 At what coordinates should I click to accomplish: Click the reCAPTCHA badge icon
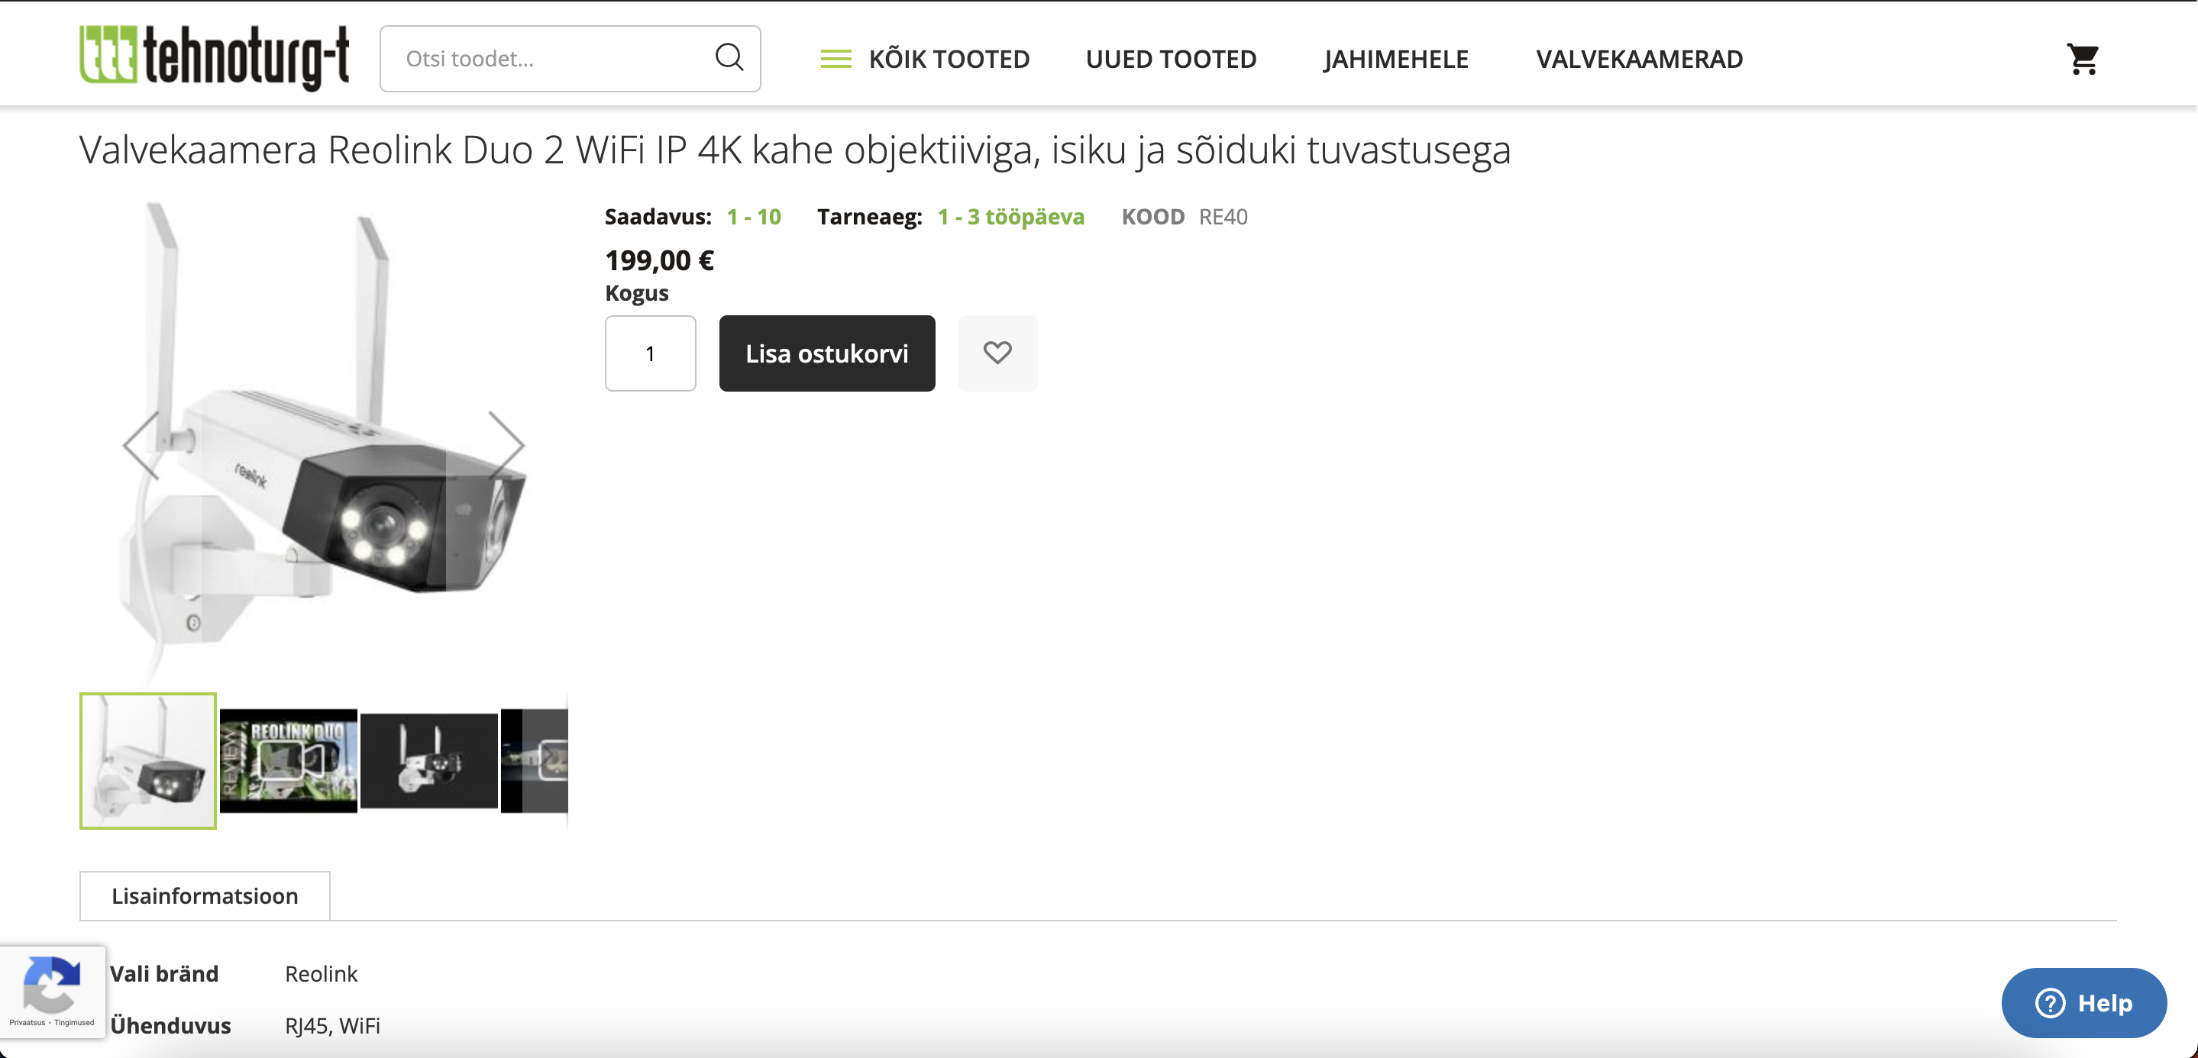(52, 983)
